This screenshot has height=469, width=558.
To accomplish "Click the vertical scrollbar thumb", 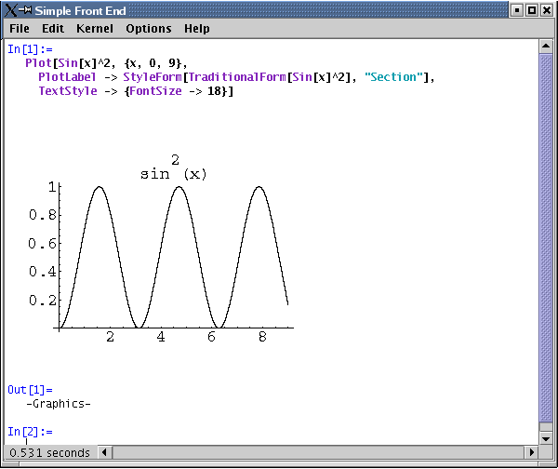I will (546, 237).
